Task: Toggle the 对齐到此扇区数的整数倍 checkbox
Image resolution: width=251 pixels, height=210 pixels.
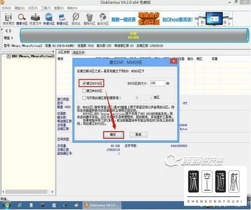Action: point(85,96)
